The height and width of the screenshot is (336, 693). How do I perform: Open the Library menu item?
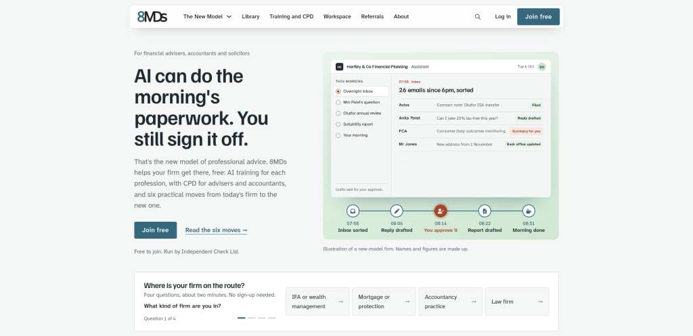click(x=250, y=17)
